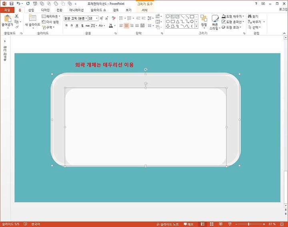Click the Help question mark icon

pyautogui.click(x=256, y=4)
